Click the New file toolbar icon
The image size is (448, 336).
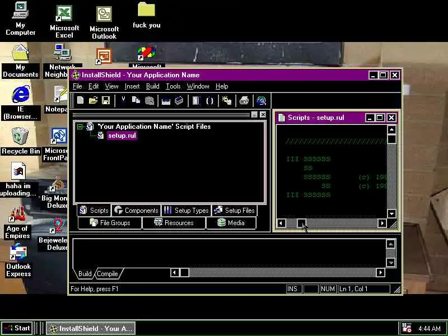point(80,100)
